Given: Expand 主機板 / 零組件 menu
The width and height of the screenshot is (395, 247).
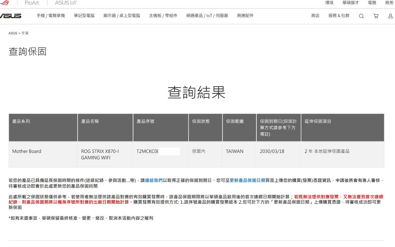Looking at the screenshot, I should tap(163, 16).
